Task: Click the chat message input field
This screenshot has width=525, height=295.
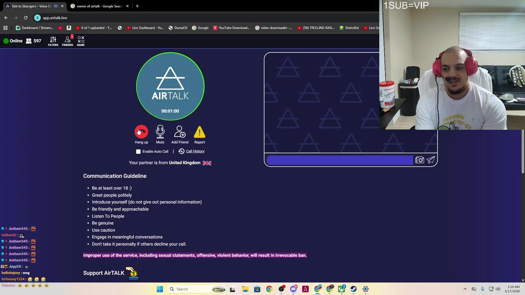Action: click(340, 160)
